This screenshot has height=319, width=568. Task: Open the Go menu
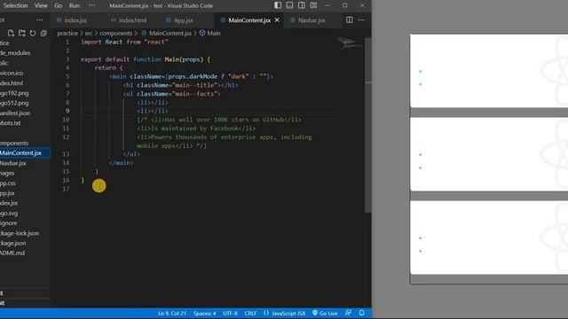(x=59, y=5)
